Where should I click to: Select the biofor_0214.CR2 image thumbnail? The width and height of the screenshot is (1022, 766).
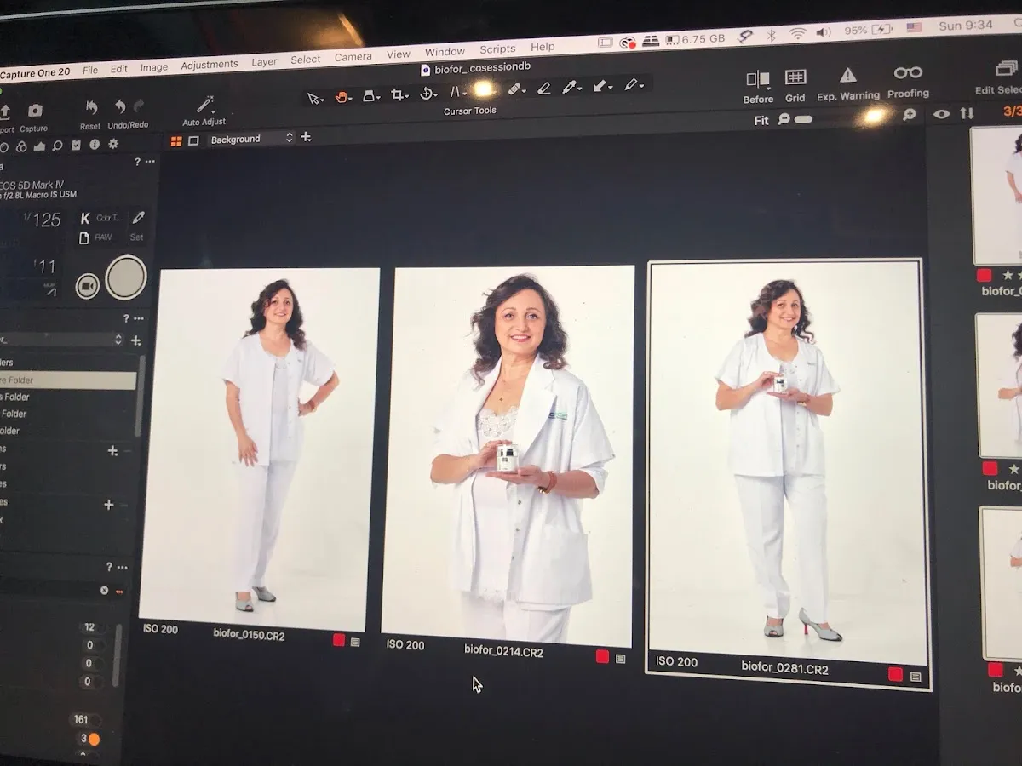[508, 455]
